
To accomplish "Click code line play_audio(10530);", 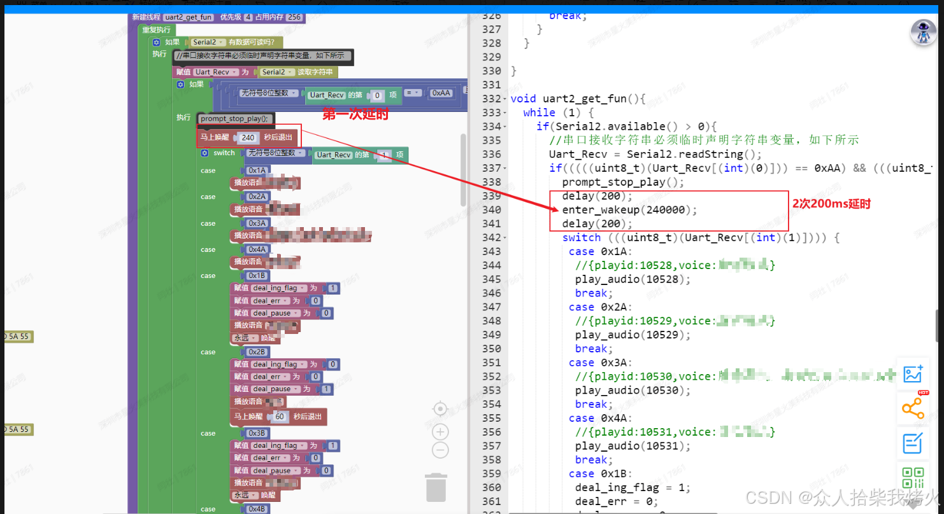I will [633, 390].
